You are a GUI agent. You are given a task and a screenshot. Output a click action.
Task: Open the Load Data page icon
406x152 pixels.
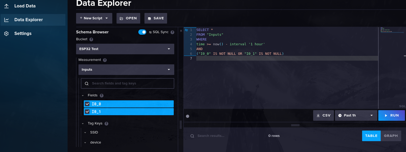(7, 6)
